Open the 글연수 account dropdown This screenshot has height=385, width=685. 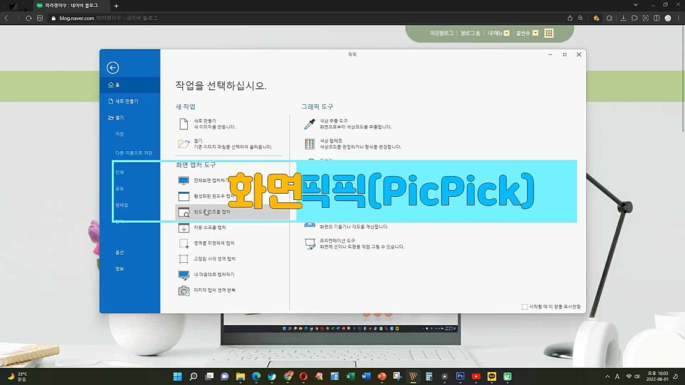[526, 33]
